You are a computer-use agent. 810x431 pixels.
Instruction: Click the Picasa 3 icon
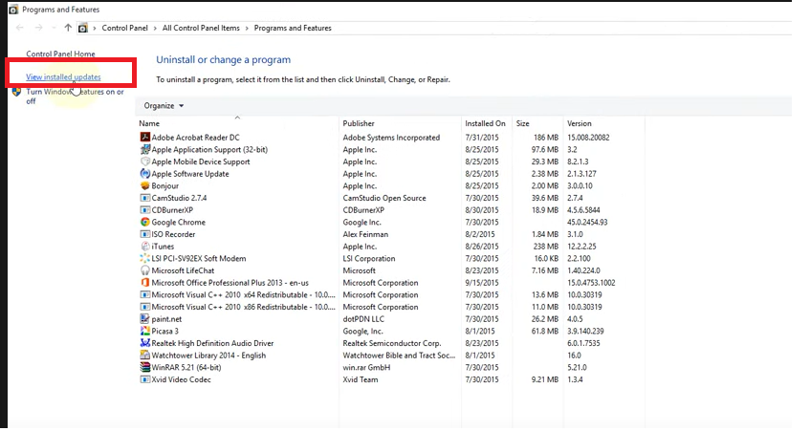pyautogui.click(x=144, y=332)
